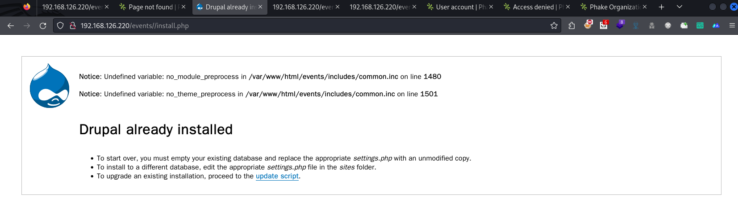Bookmark this page with the star
Viewport: 738px width, 198px height.
click(554, 26)
